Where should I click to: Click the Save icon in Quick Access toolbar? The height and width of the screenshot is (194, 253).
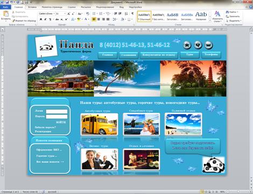coord(7,2)
